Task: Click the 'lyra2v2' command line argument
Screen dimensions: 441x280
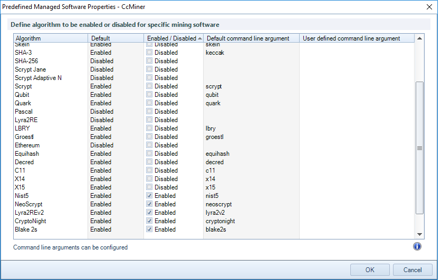Action: click(215, 213)
